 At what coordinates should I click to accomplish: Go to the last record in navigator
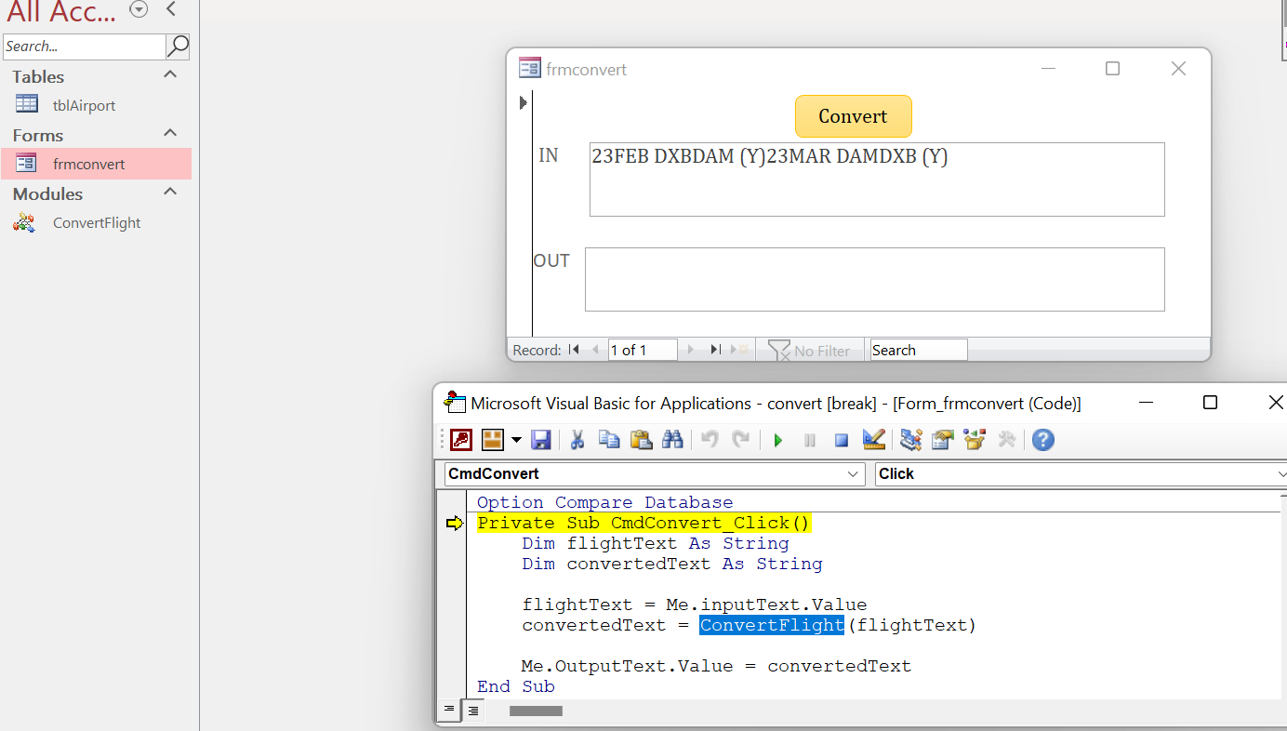coord(715,350)
